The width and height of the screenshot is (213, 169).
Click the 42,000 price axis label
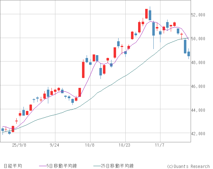click(x=200, y=134)
